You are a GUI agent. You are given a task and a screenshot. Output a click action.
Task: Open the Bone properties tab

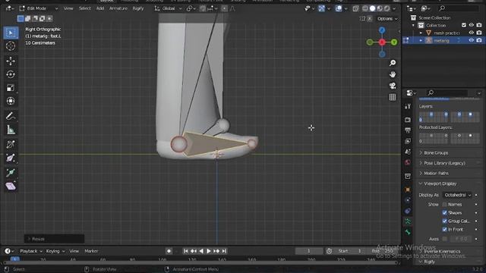(408, 232)
